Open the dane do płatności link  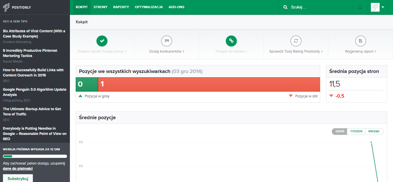click(x=18, y=169)
